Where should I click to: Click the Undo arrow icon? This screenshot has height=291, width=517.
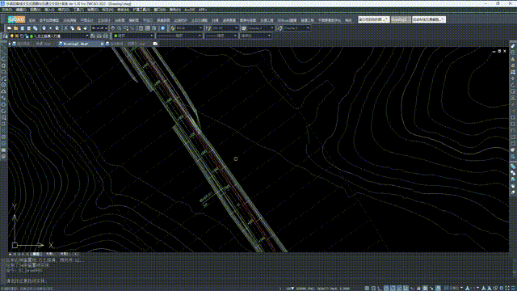tap(94, 28)
